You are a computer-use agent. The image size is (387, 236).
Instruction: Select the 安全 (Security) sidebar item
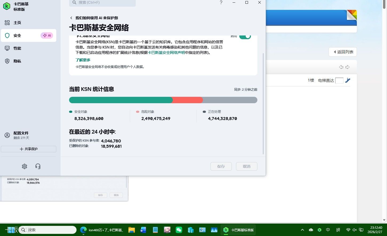pos(29,35)
